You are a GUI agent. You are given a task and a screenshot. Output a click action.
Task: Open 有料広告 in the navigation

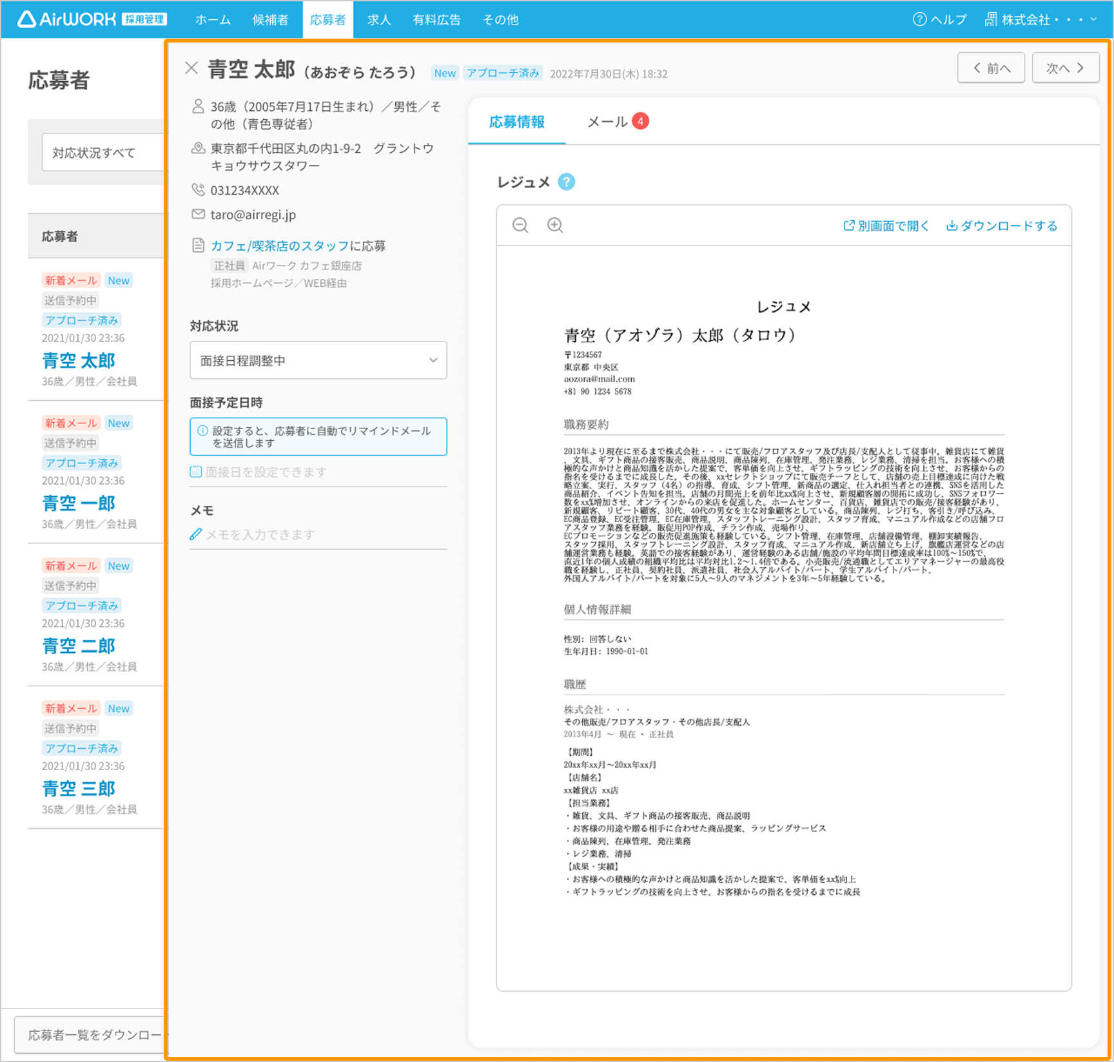436,19
